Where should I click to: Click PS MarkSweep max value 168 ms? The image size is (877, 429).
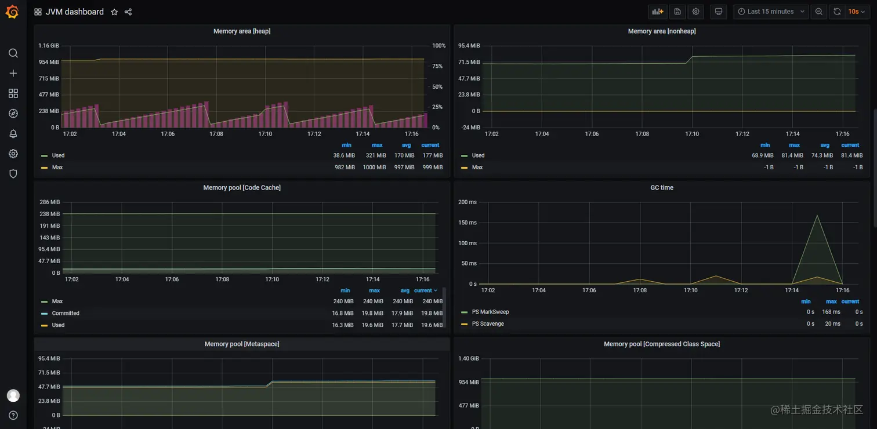[x=831, y=312]
